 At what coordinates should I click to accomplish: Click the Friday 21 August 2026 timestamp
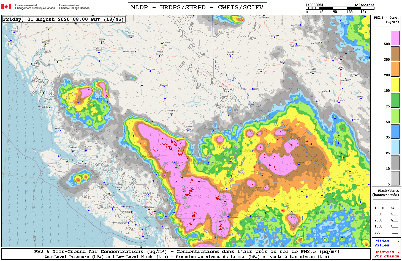click(64, 19)
